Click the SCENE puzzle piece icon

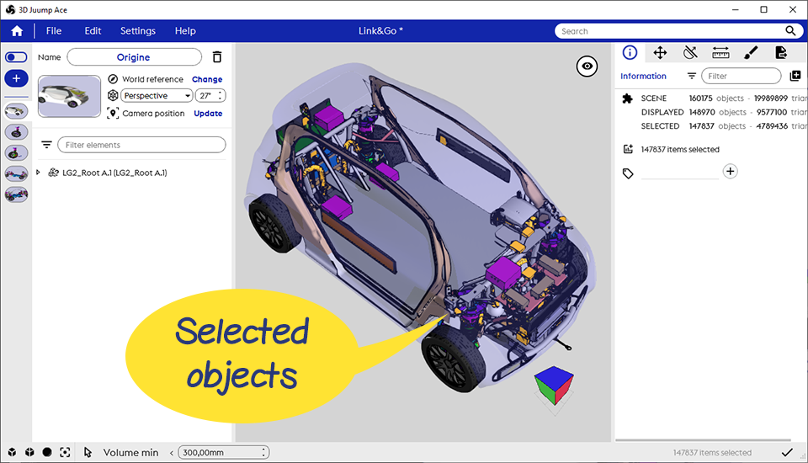[627, 98]
